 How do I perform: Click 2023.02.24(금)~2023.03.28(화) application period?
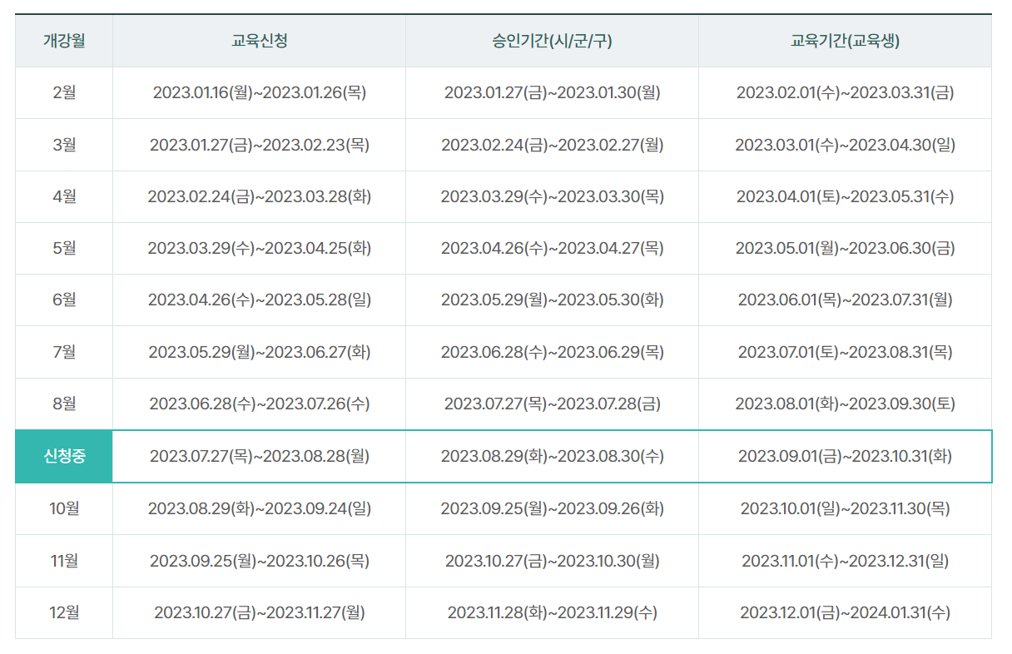(x=260, y=196)
